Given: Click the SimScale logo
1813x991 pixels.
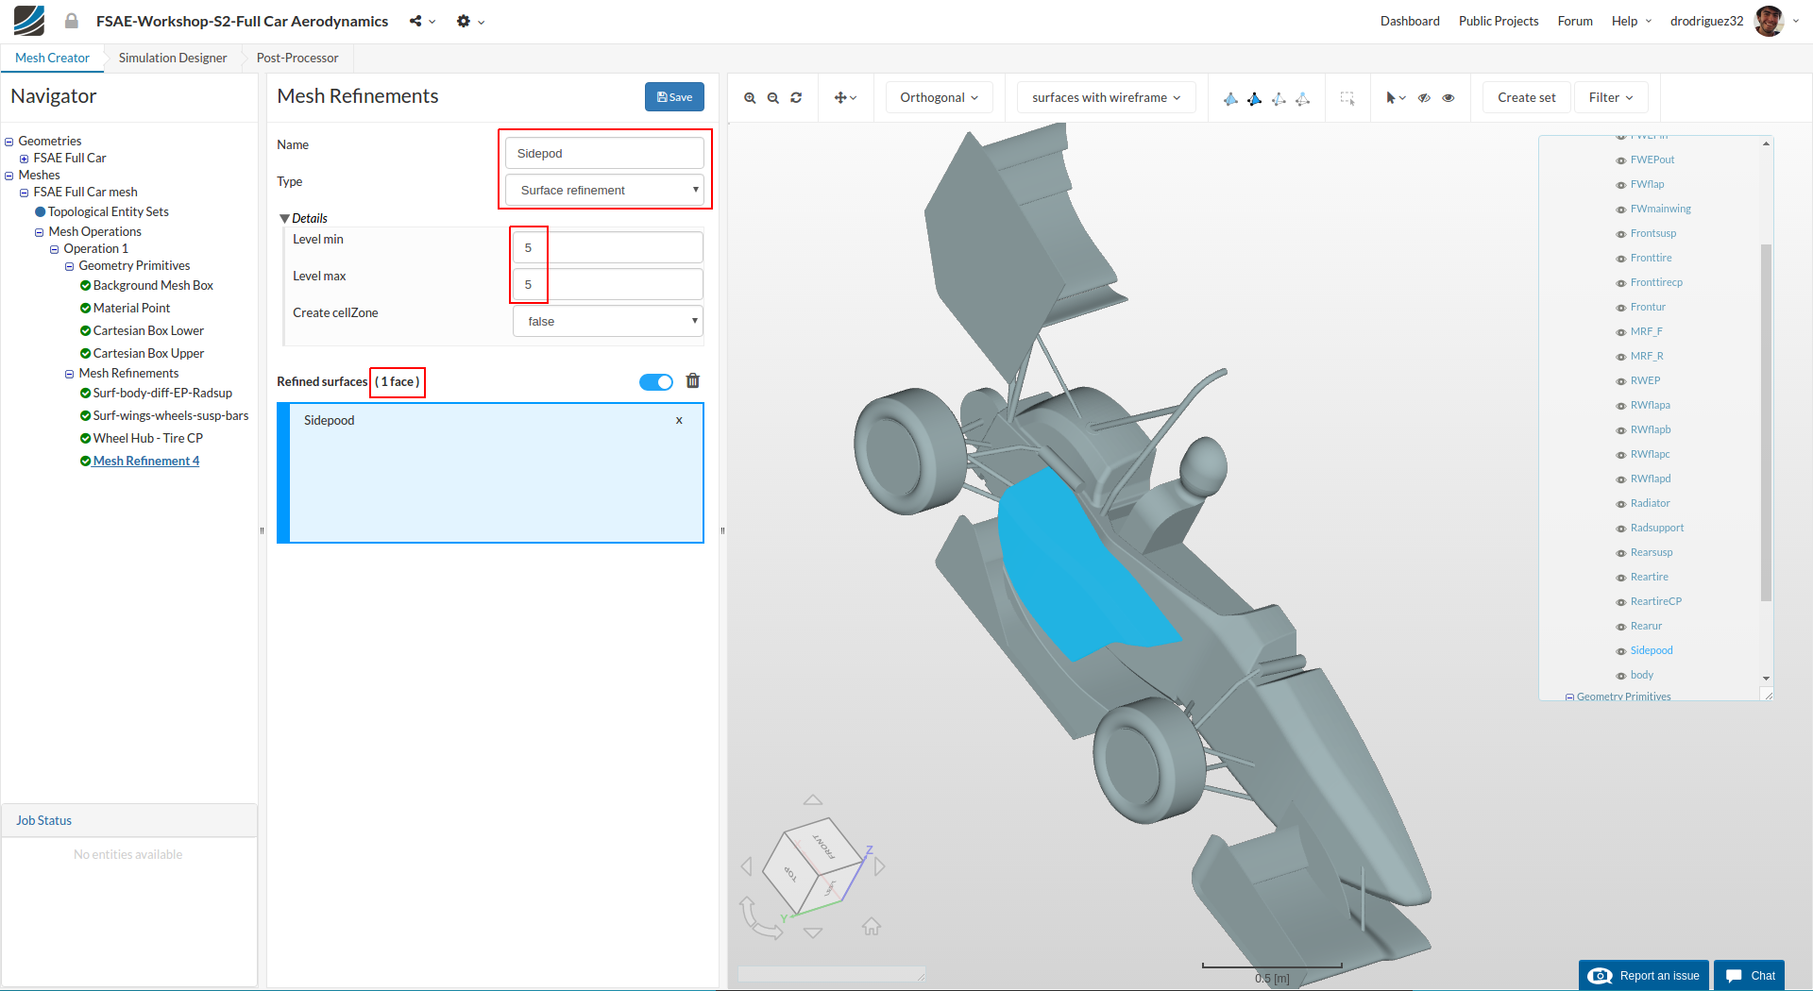Looking at the screenshot, I should tap(28, 21).
